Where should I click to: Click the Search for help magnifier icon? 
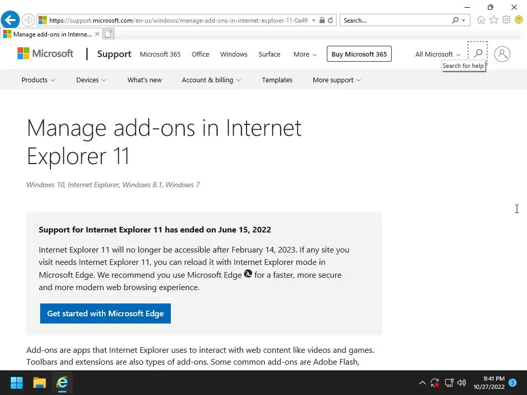point(478,53)
